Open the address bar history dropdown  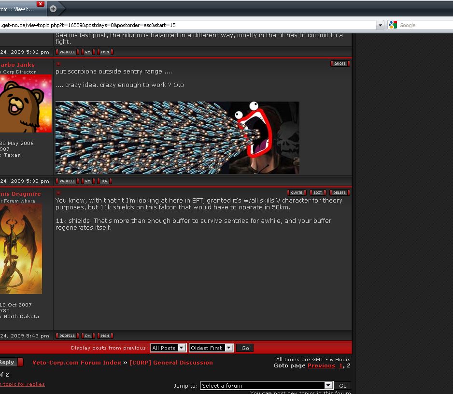pyautogui.click(x=380, y=25)
